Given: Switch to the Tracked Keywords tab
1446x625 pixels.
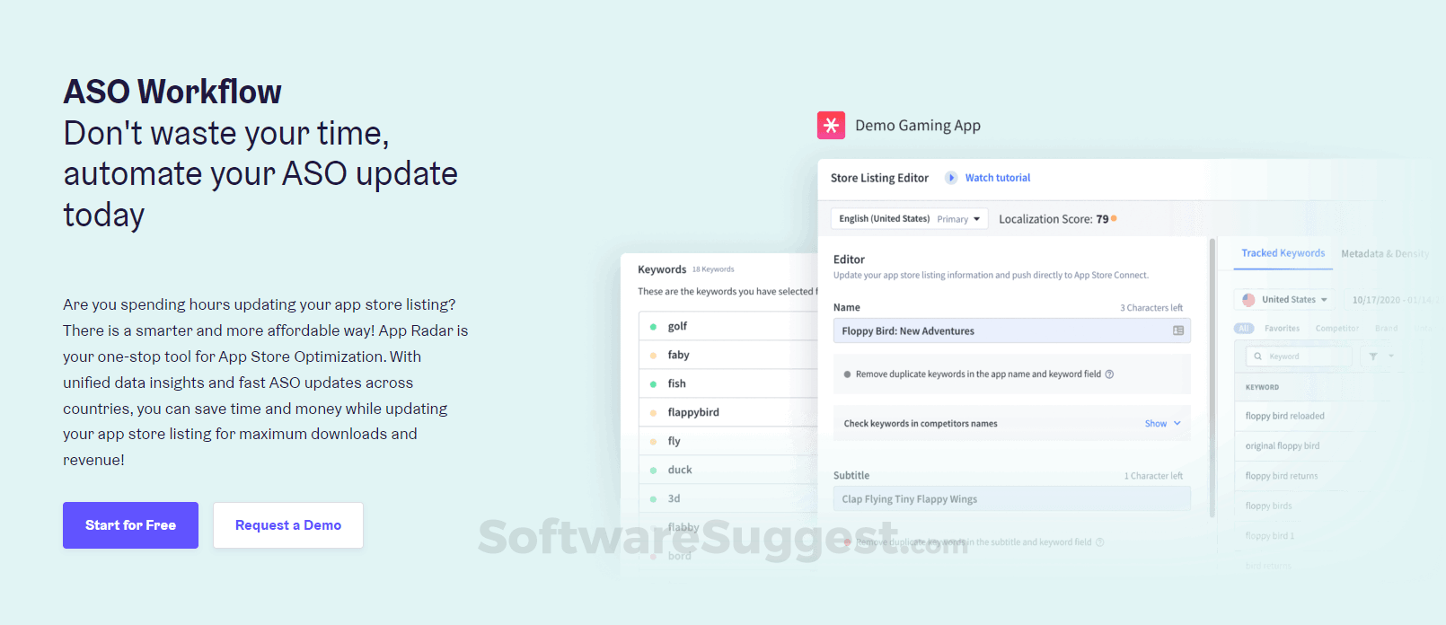Looking at the screenshot, I should click(1283, 253).
